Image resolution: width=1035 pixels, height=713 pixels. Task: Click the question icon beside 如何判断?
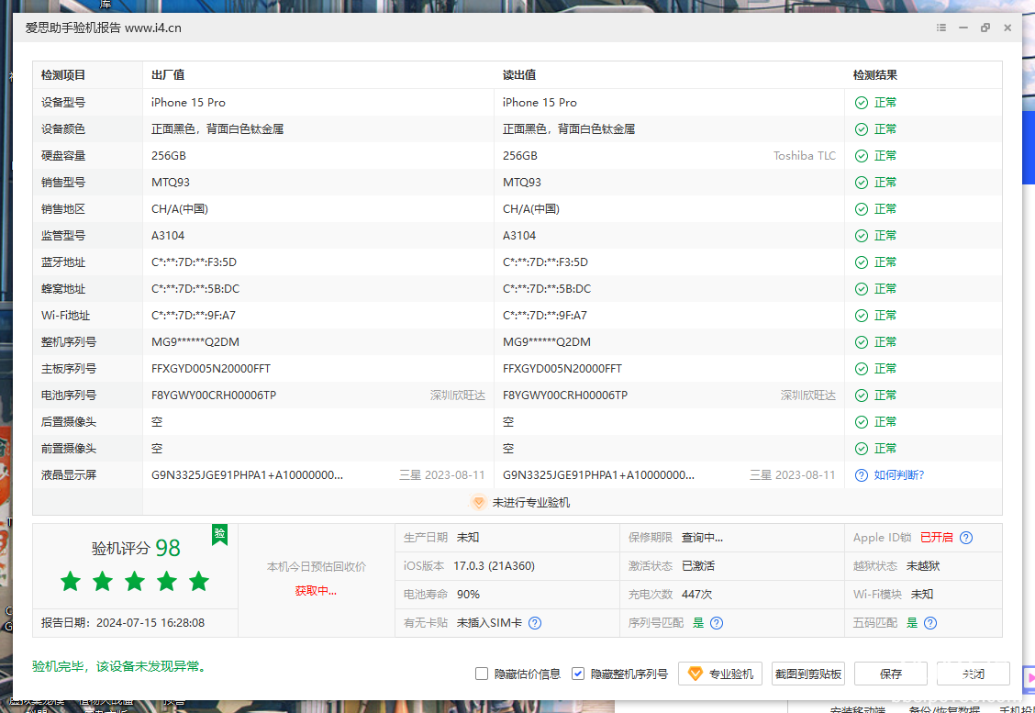pyautogui.click(x=862, y=475)
